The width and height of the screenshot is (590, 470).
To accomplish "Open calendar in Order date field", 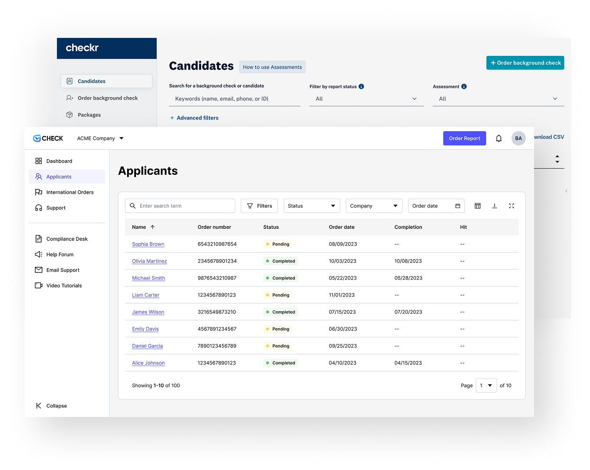I will coord(458,206).
